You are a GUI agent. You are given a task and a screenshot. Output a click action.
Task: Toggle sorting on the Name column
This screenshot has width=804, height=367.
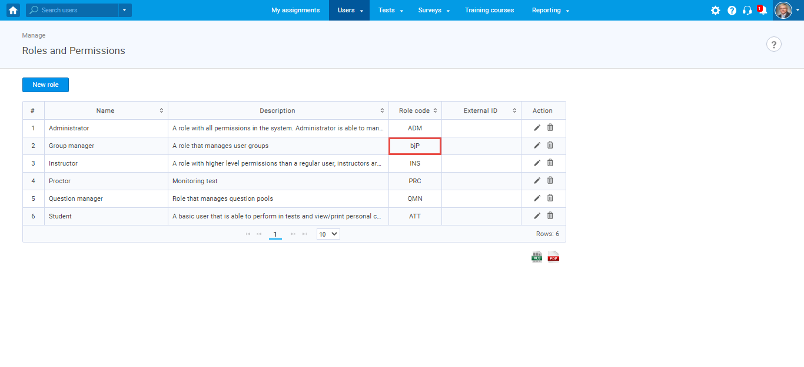tap(161, 110)
